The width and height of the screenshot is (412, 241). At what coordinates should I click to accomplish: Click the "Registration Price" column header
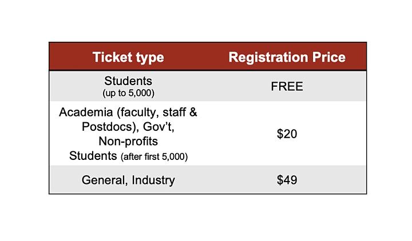(287, 57)
